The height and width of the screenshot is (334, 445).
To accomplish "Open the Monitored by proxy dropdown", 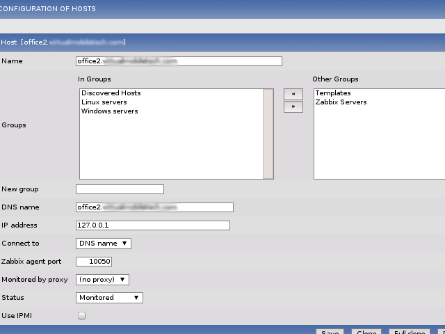I will click(x=102, y=280).
